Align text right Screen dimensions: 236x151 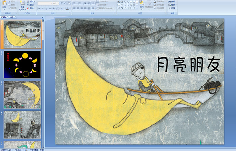(82, 8)
